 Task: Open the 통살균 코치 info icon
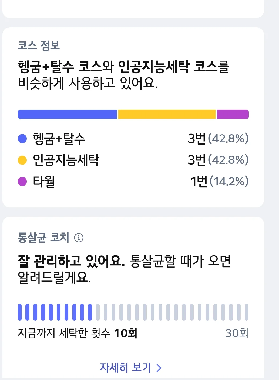click(x=79, y=238)
